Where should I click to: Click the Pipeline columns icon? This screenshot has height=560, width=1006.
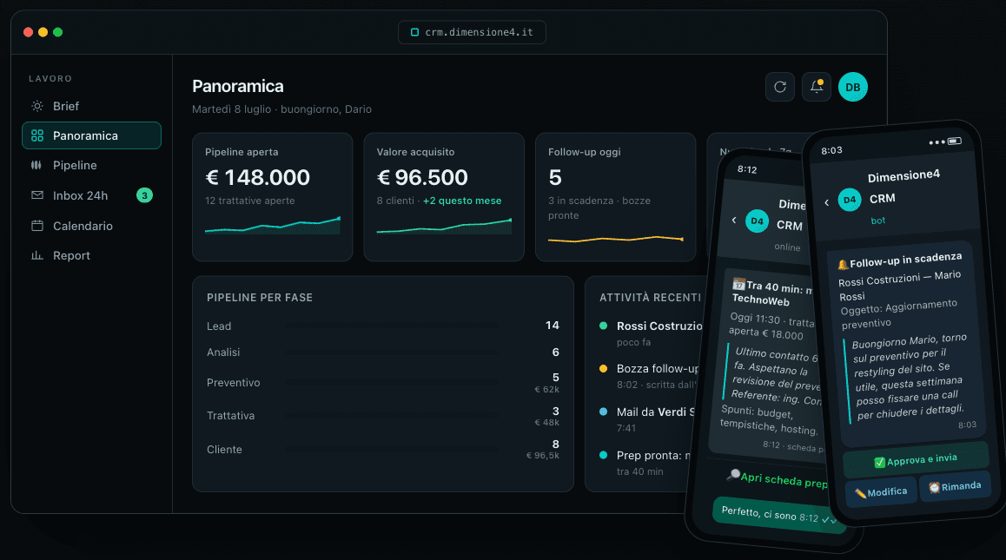tap(36, 165)
